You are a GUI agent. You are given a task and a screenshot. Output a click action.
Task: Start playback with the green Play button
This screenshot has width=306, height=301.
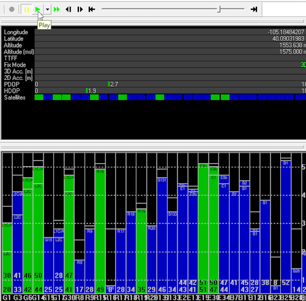pyautogui.click(x=37, y=9)
